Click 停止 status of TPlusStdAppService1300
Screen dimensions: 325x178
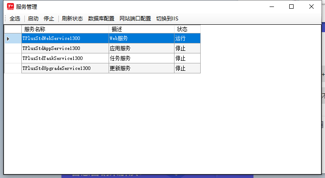click(188, 48)
